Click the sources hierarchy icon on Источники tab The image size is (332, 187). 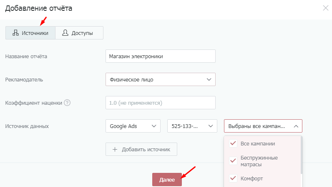click(16, 33)
